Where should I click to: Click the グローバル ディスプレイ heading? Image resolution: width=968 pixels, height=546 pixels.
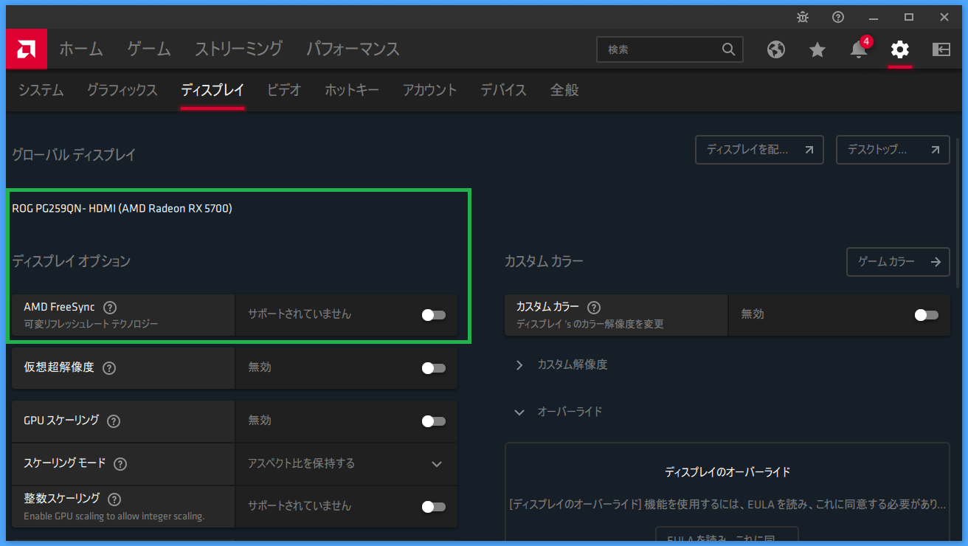click(x=74, y=155)
